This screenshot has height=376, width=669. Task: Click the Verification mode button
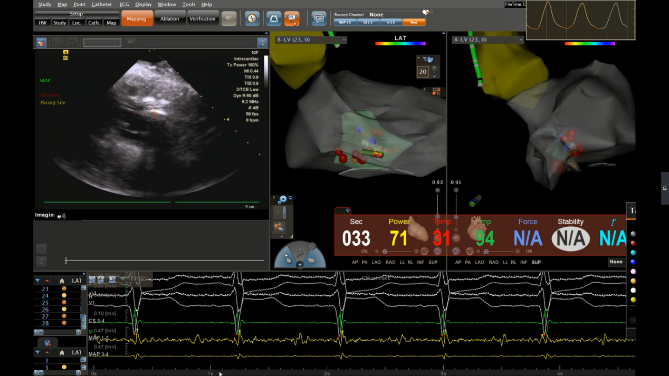(202, 19)
